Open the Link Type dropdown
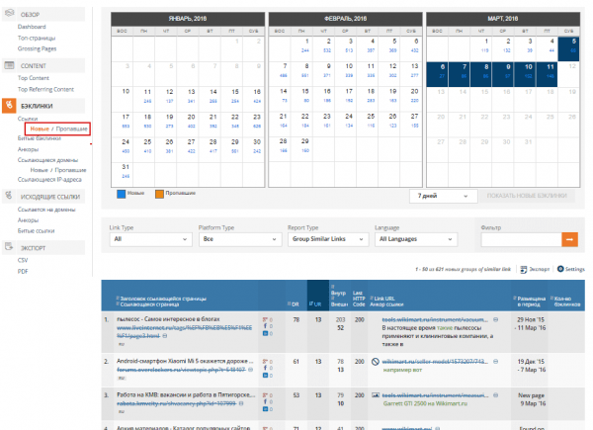 tap(151, 239)
